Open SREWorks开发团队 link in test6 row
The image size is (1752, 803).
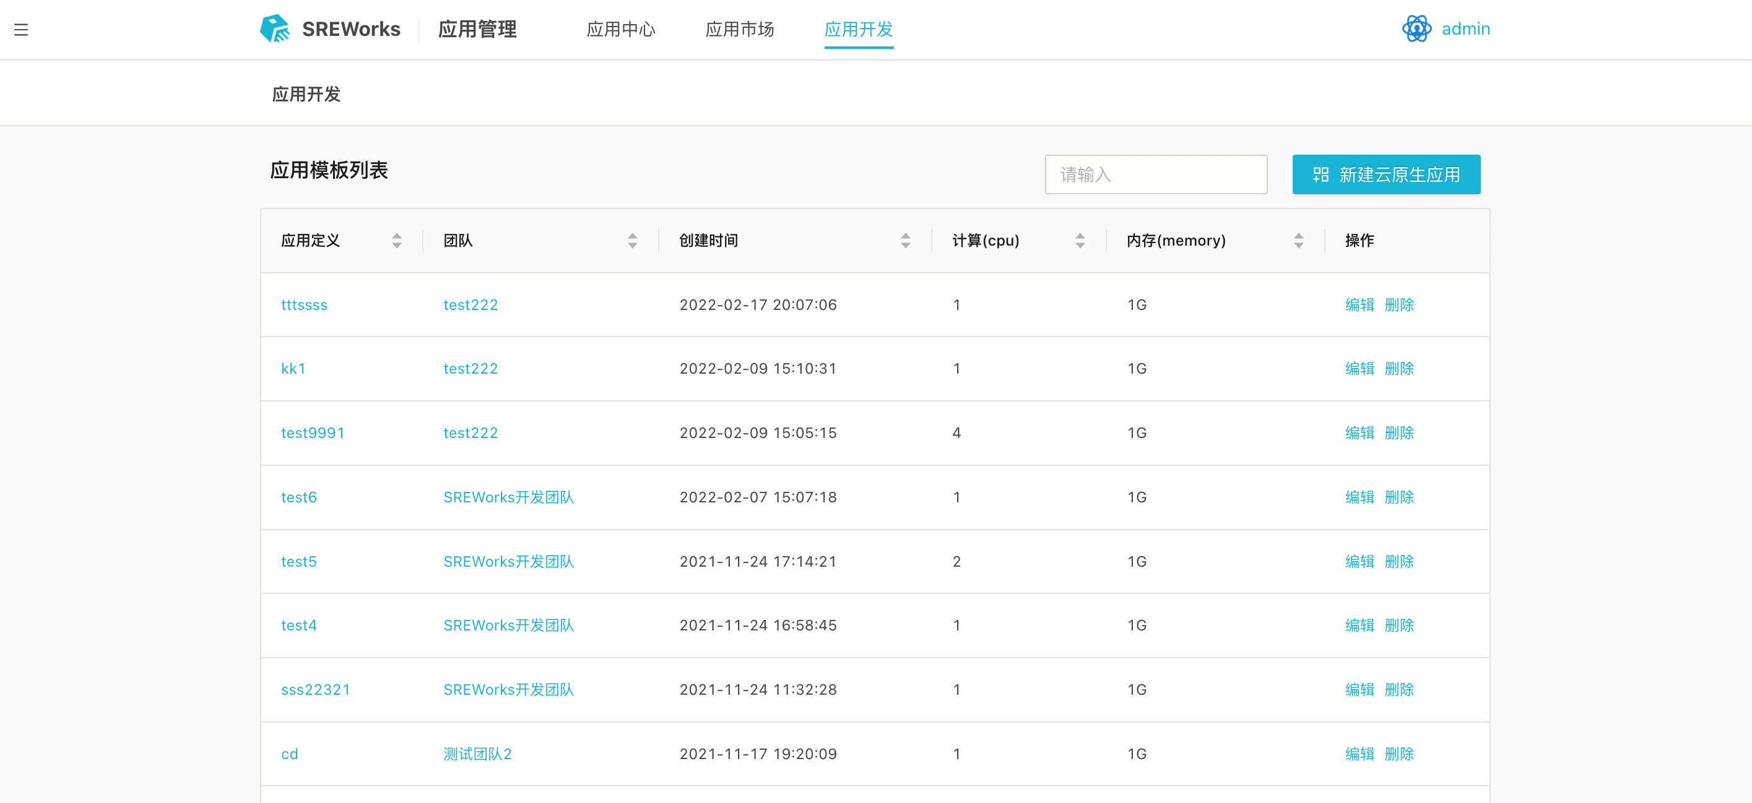click(x=508, y=497)
